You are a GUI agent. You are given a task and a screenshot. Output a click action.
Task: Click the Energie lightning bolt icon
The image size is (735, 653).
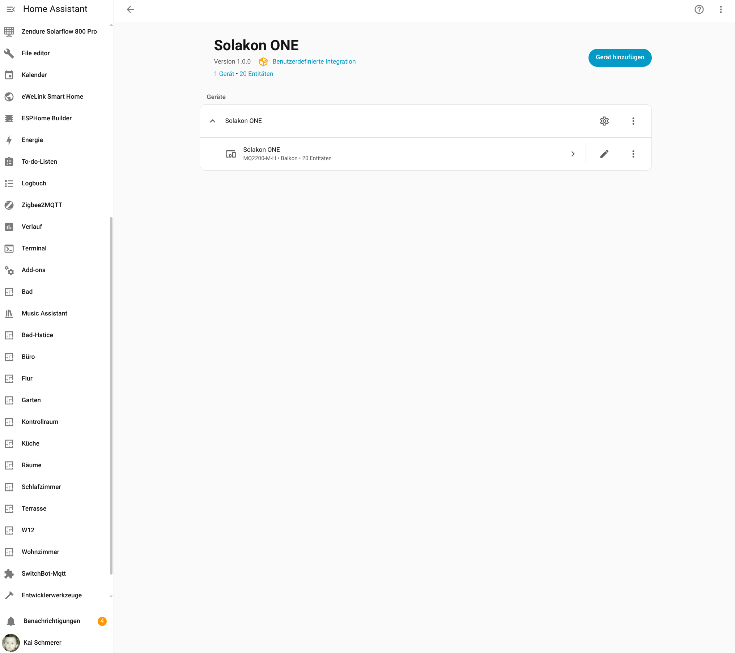9,140
